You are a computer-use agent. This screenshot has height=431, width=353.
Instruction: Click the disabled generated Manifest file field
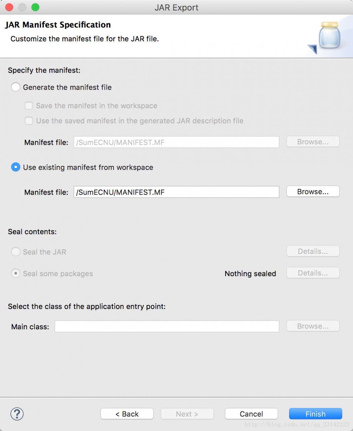pyautogui.click(x=176, y=142)
